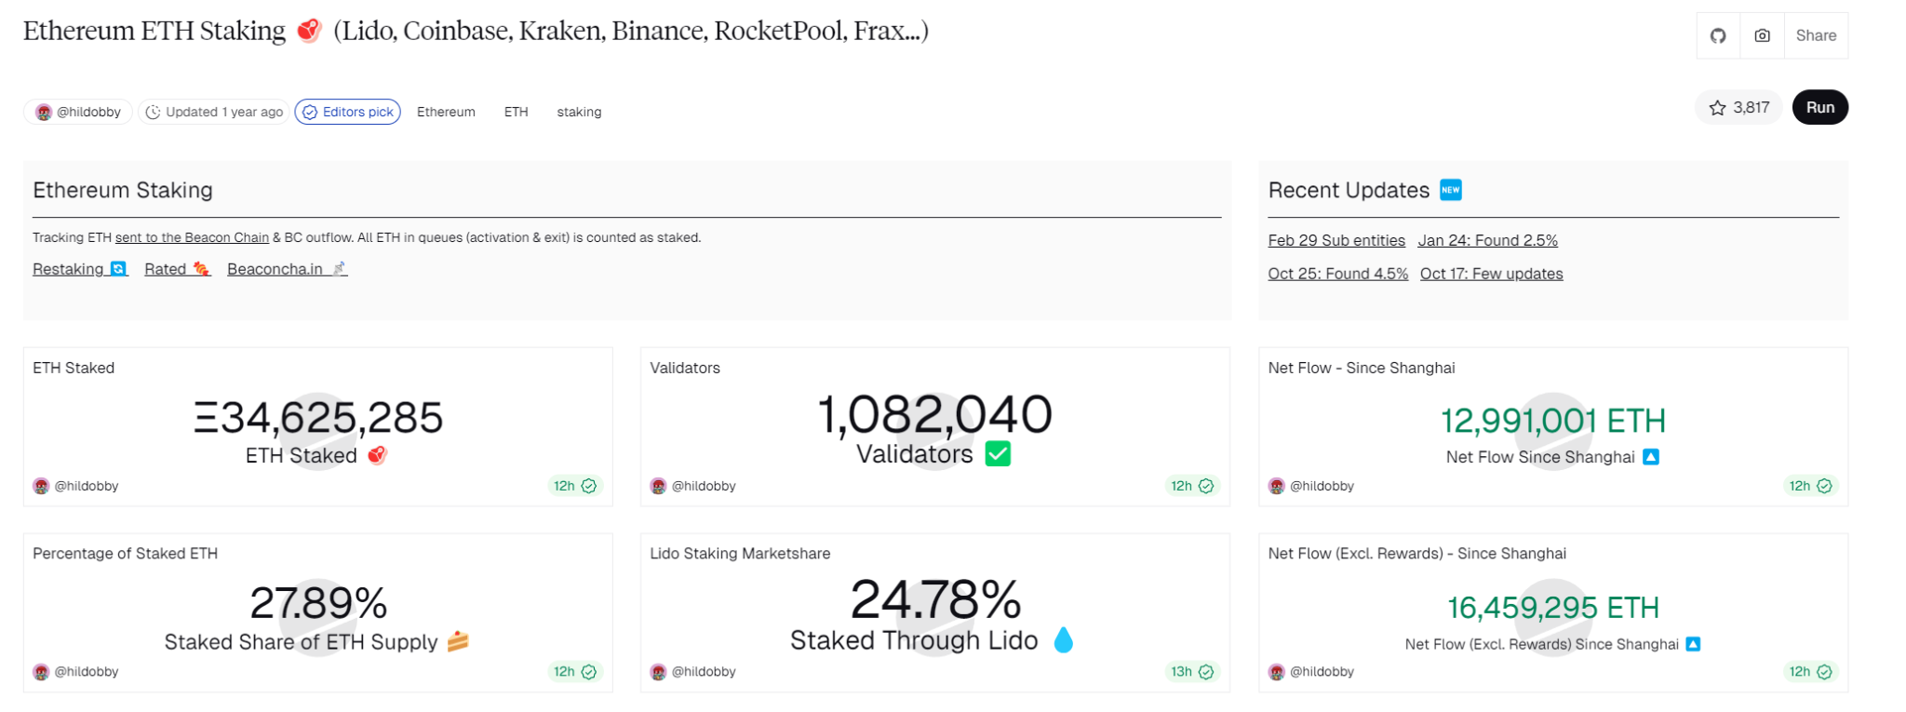1906x712 pixels.
Task: Click the green verified icon on Net Flow card
Action: [1824, 485]
